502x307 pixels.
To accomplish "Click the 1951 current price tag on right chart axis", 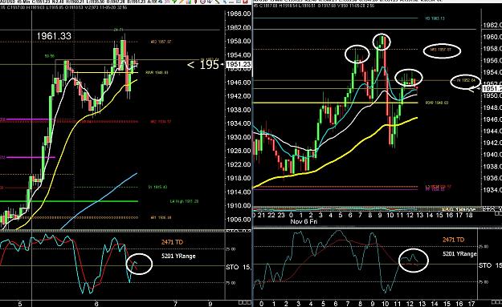I will [492, 88].
